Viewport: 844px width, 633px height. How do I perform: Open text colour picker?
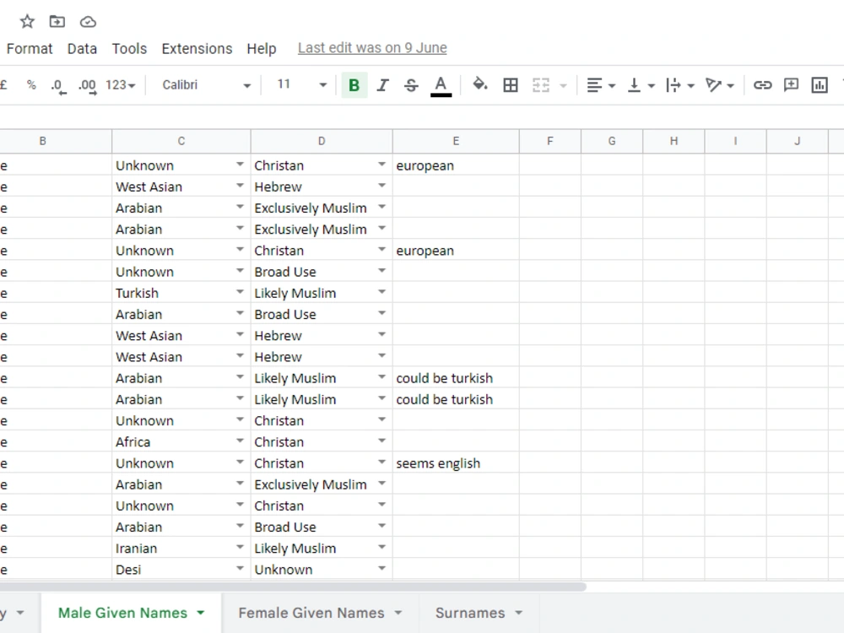[441, 85]
